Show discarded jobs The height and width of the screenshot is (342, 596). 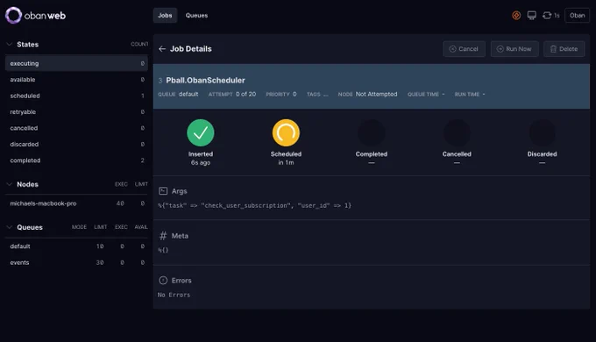coord(76,144)
